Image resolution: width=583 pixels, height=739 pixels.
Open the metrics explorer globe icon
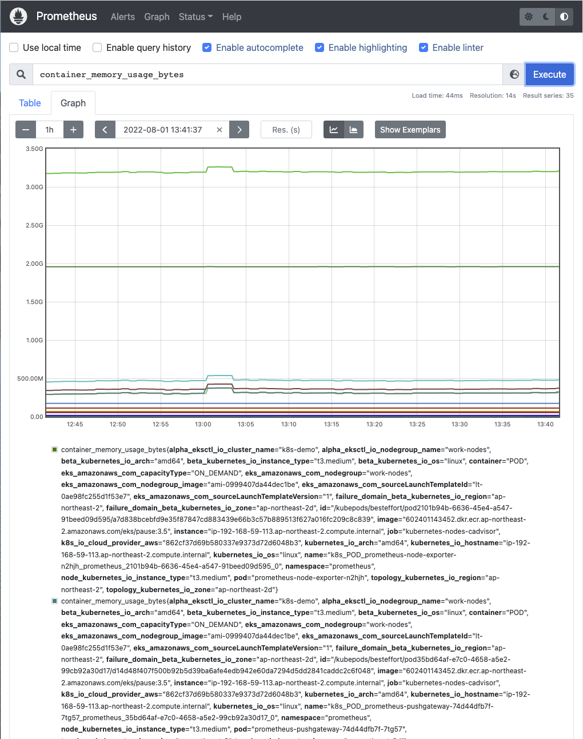(514, 74)
